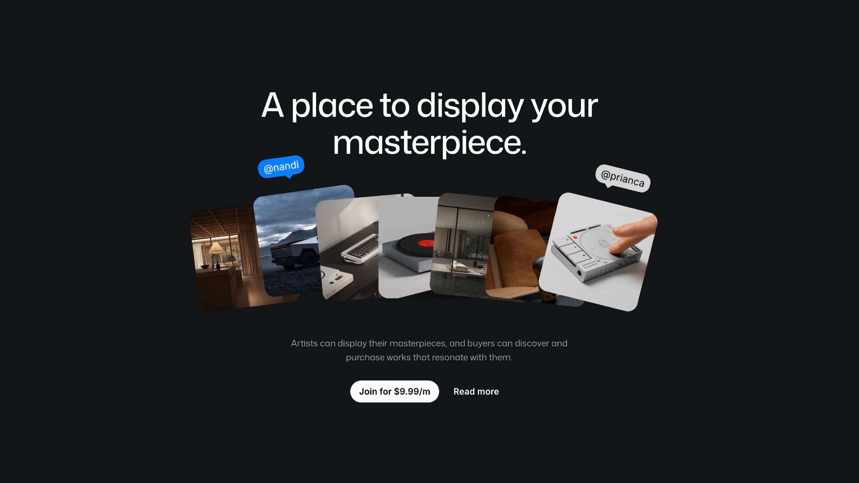Click the Join for $9.99/m button
Viewport: 859px width, 483px height.
[394, 391]
